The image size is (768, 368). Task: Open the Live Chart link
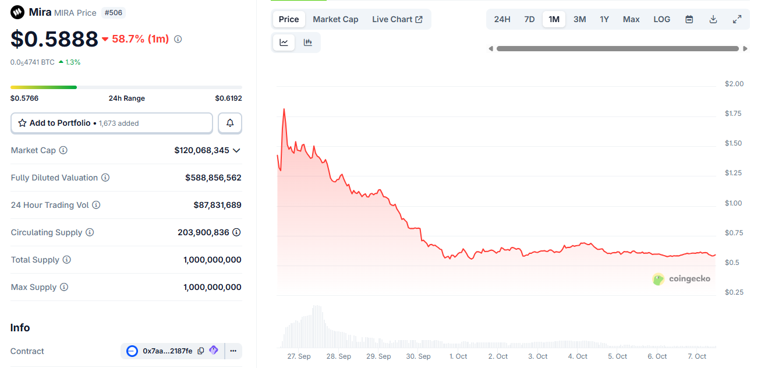397,19
